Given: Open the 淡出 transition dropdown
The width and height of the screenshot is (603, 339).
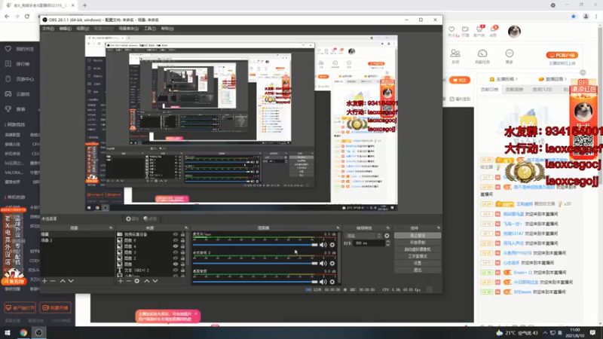Looking at the screenshot, I should click(363, 236).
